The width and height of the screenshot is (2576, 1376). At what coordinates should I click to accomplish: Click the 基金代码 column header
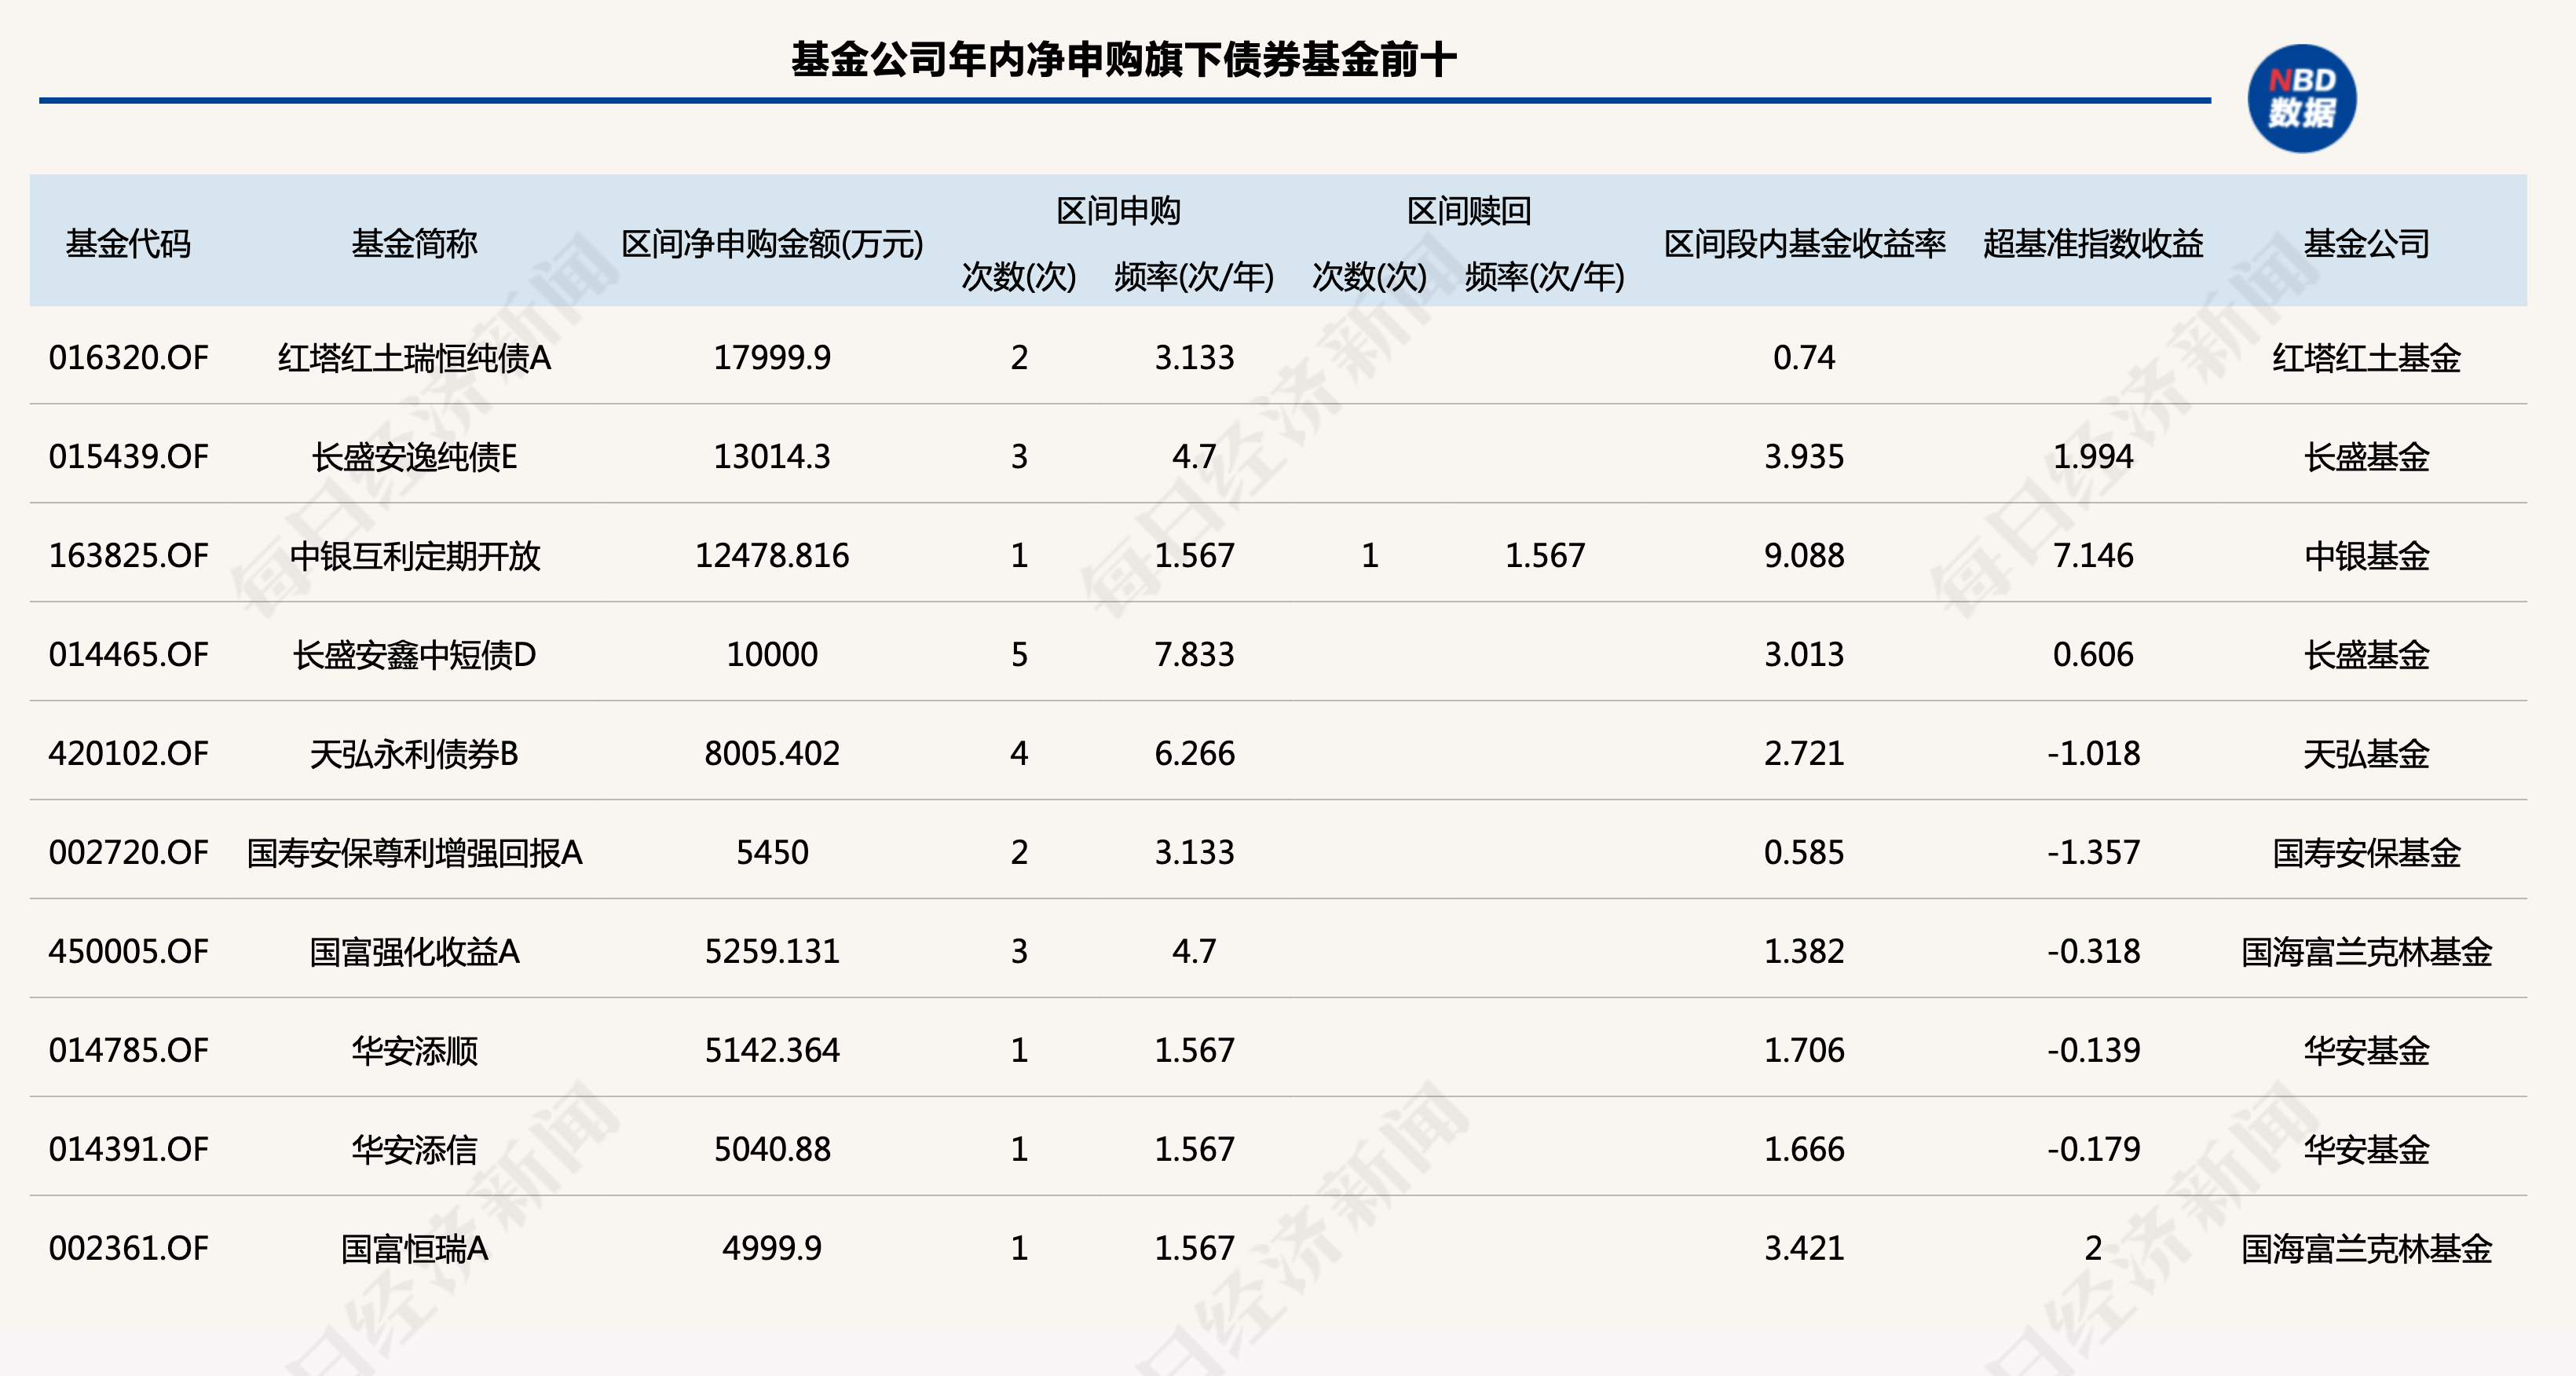point(128,243)
